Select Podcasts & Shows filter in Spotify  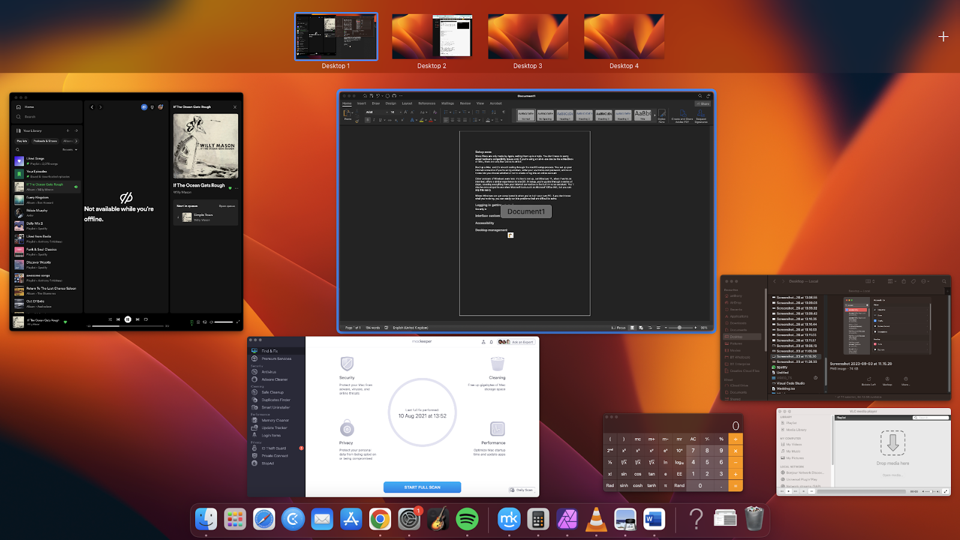[46, 141]
